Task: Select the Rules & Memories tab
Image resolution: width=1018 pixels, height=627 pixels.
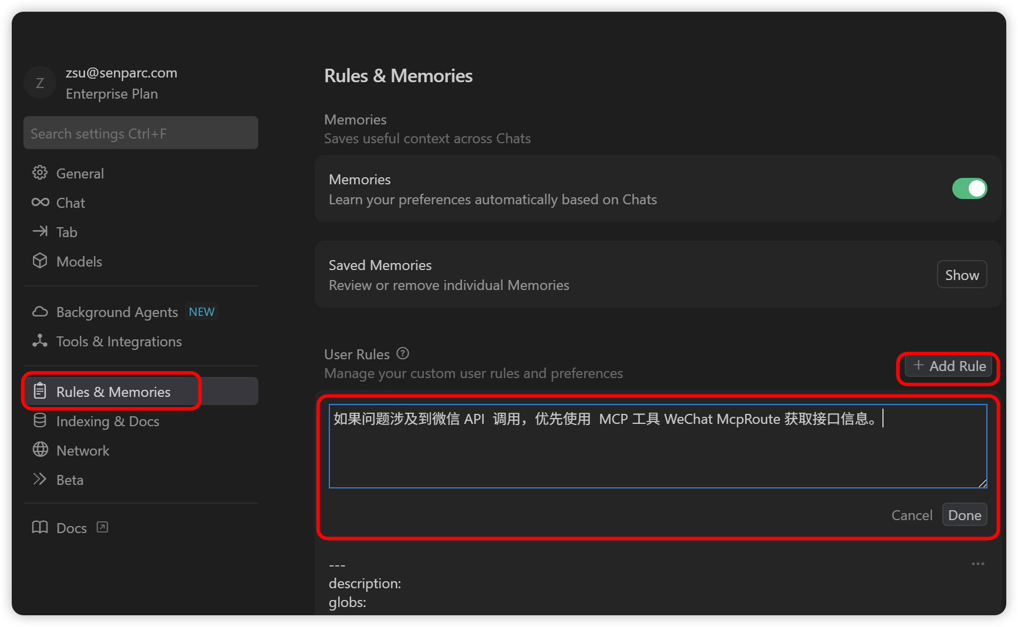Action: point(113,392)
